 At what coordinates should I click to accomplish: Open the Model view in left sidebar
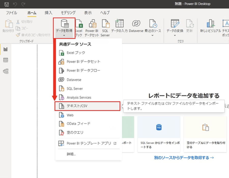(5, 71)
